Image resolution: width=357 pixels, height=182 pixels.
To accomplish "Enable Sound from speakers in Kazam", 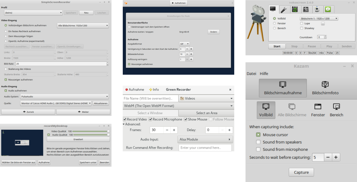I will click(258, 142).
